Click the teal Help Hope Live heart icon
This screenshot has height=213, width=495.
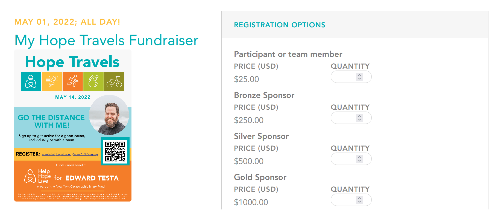[x=31, y=81]
